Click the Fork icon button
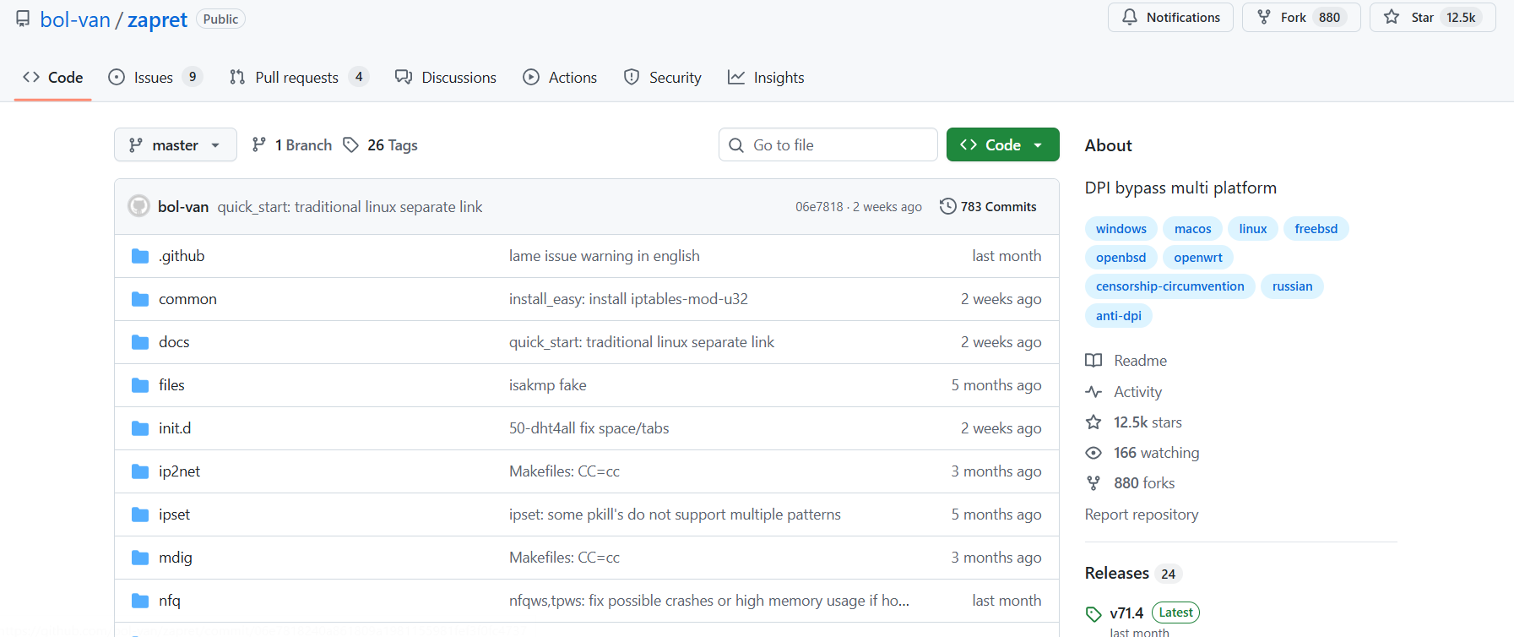The width and height of the screenshot is (1514, 637). click(1264, 18)
